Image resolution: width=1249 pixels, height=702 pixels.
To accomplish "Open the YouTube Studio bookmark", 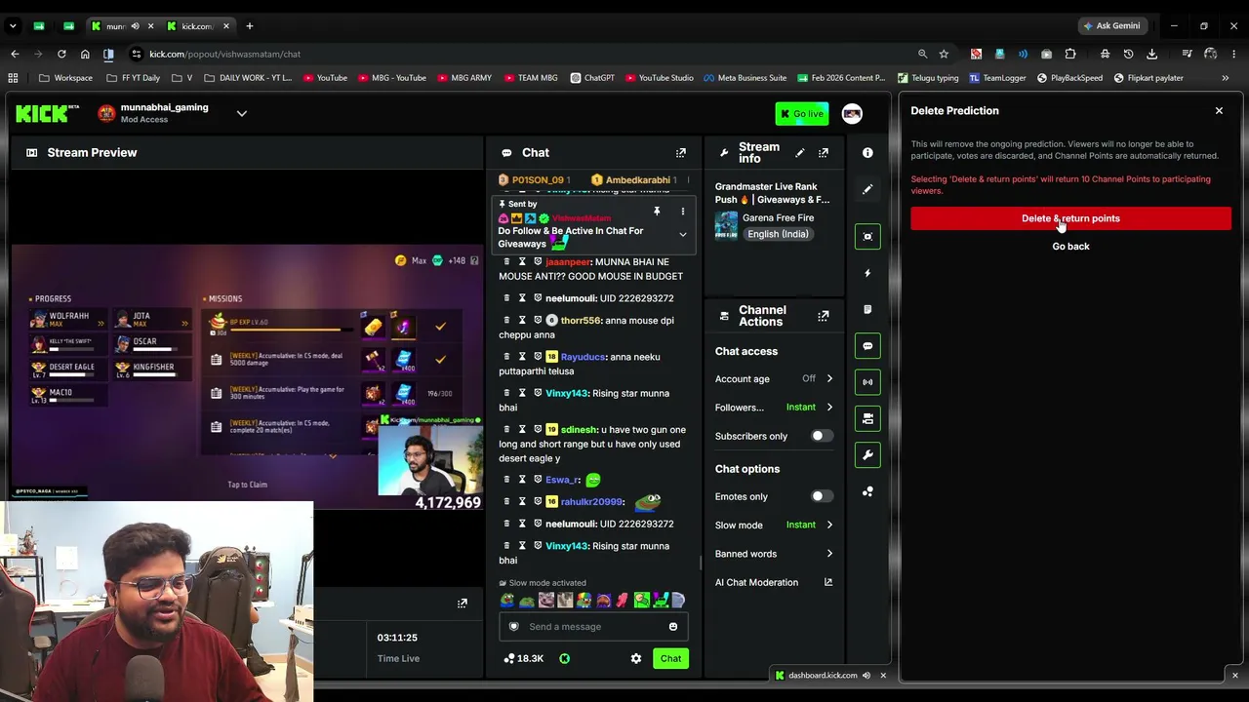I will click(x=660, y=78).
